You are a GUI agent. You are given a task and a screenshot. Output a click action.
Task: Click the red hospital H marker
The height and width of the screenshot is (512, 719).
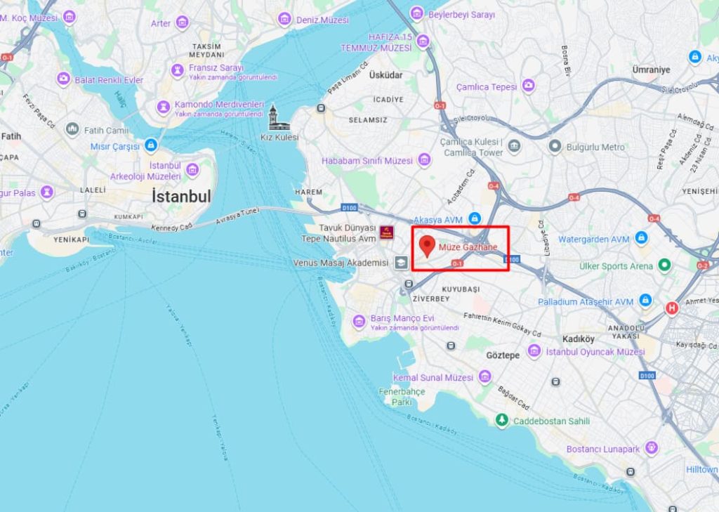[x=672, y=308]
